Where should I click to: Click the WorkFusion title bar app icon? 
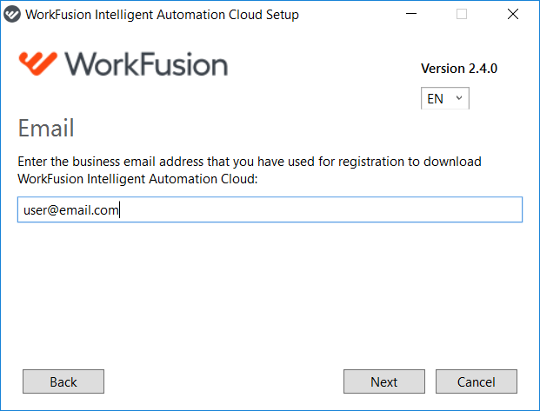coord(12,15)
